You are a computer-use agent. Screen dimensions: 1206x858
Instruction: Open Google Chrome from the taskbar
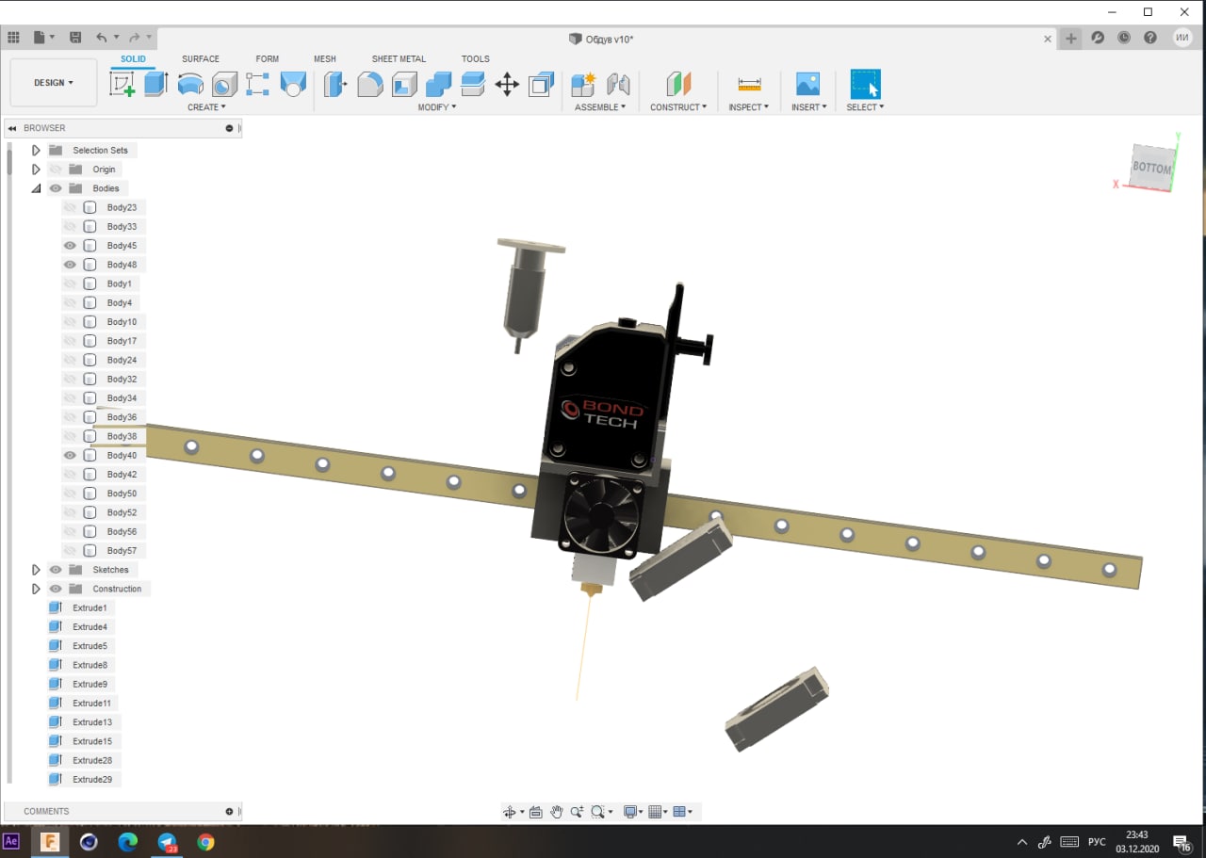(x=205, y=842)
